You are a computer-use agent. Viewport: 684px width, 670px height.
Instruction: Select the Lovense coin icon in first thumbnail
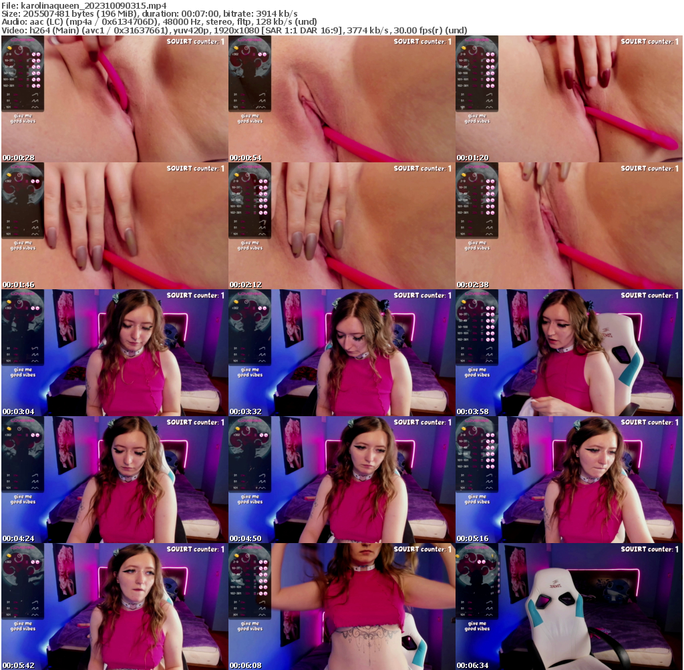pos(9,47)
